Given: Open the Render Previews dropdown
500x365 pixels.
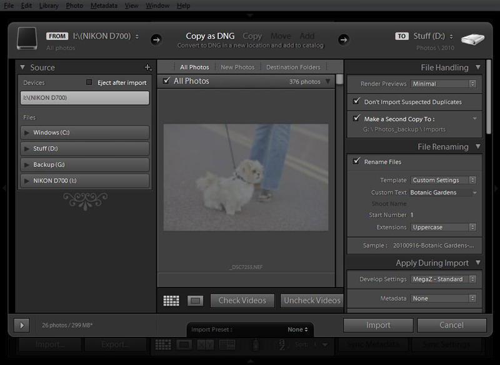Looking at the screenshot, I should click(x=443, y=84).
